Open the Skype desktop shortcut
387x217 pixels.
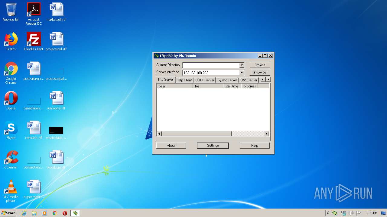pos(11,131)
